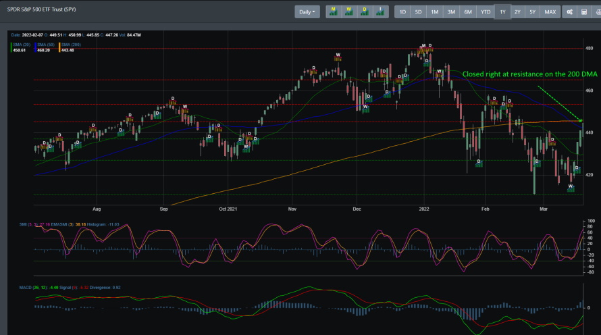Click the SMA 200 value 443.48

pos(68,50)
